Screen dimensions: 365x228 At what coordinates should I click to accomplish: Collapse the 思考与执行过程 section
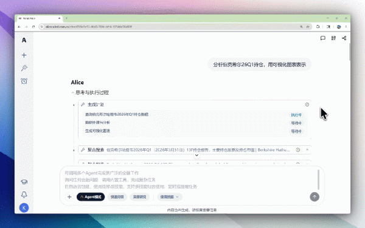90,92
